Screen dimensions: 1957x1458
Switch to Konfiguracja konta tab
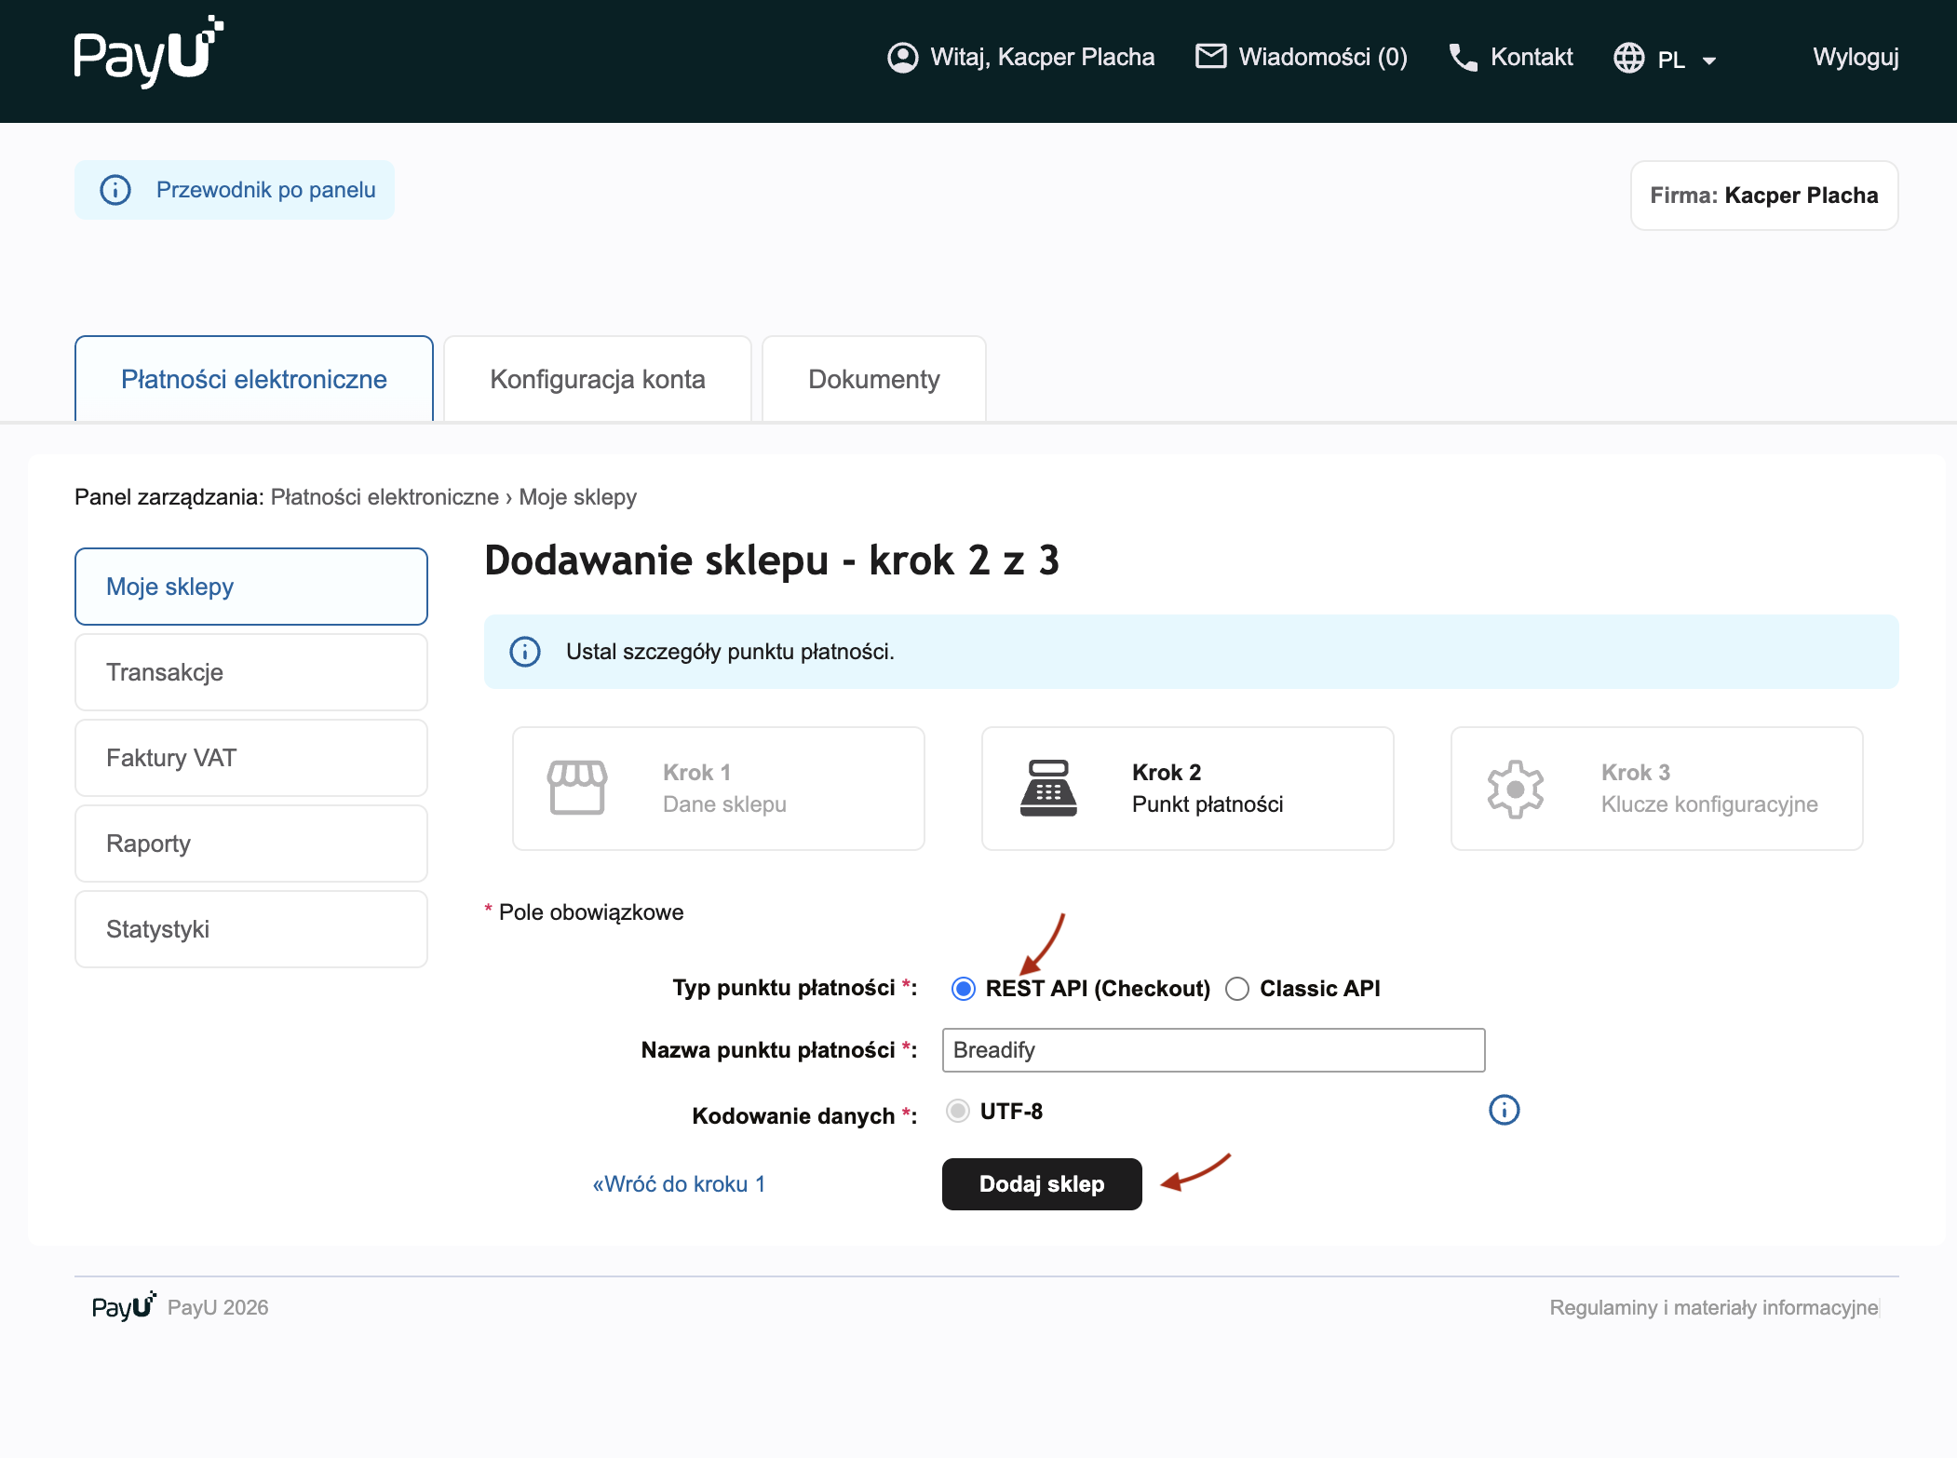pyautogui.click(x=597, y=379)
